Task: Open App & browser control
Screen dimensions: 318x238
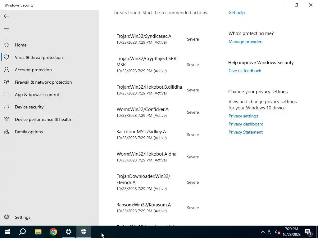Action: [x=37, y=95]
